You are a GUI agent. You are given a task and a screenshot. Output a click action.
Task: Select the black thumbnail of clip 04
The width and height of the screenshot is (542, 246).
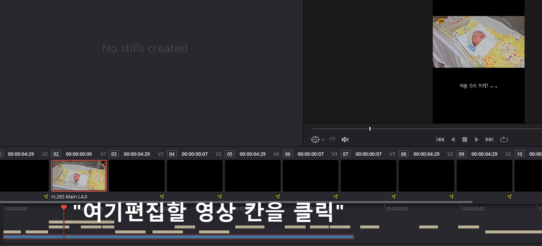click(195, 176)
